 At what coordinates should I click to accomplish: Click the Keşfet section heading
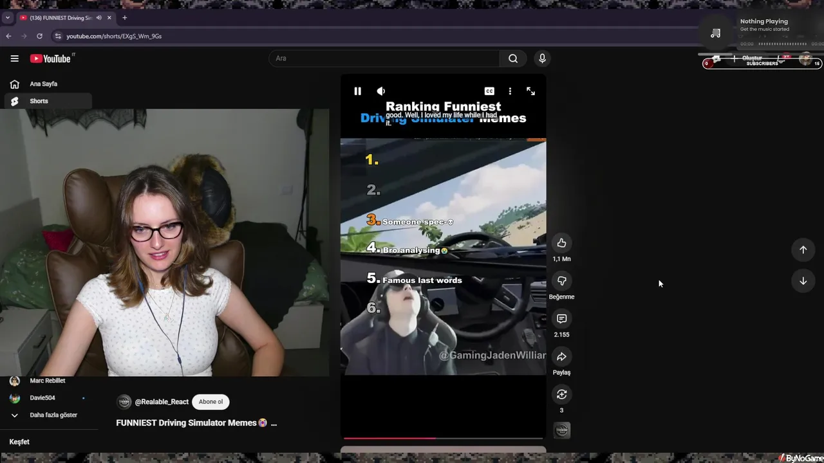(19, 442)
